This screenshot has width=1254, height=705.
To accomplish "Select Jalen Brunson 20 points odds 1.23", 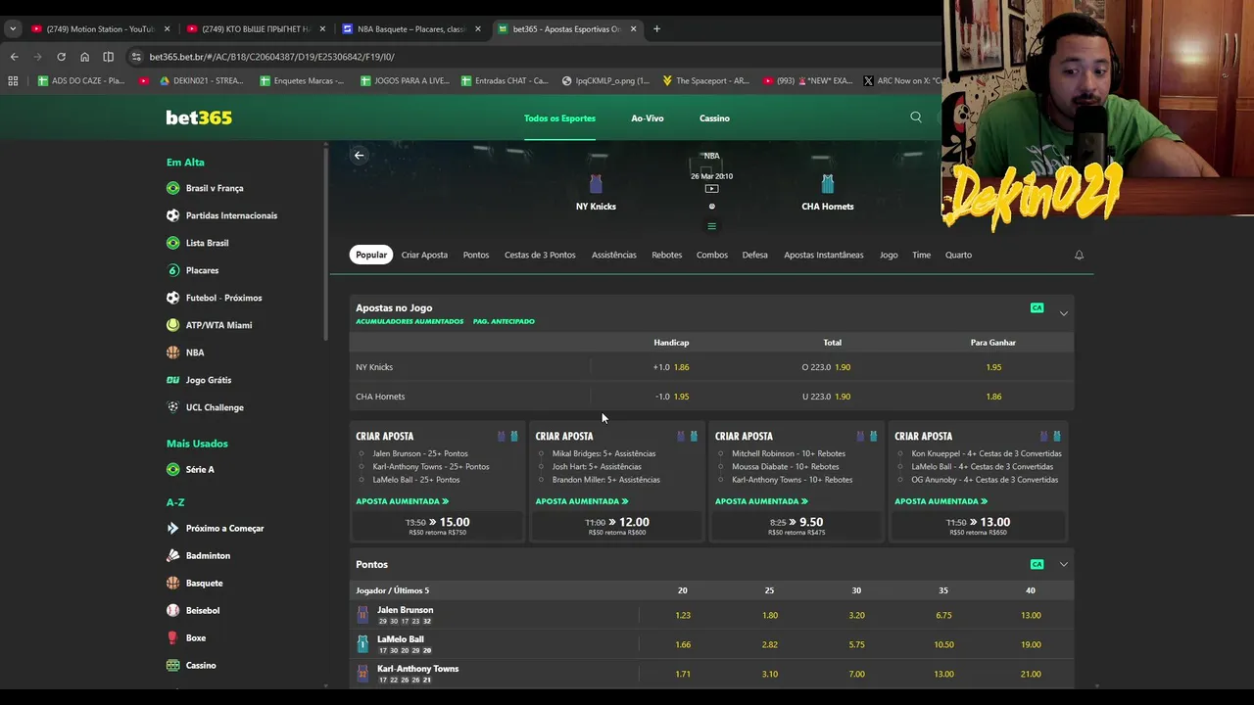I will pyautogui.click(x=683, y=615).
